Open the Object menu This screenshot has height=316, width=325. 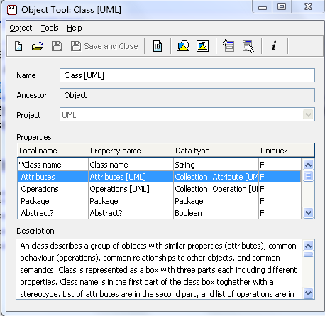pyautogui.click(x=21, y=28)
